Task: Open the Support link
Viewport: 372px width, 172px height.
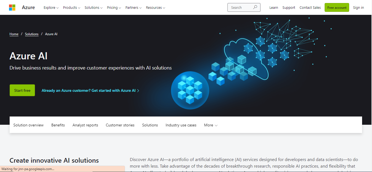Action: pyautogui.click(x=289, y=8)
